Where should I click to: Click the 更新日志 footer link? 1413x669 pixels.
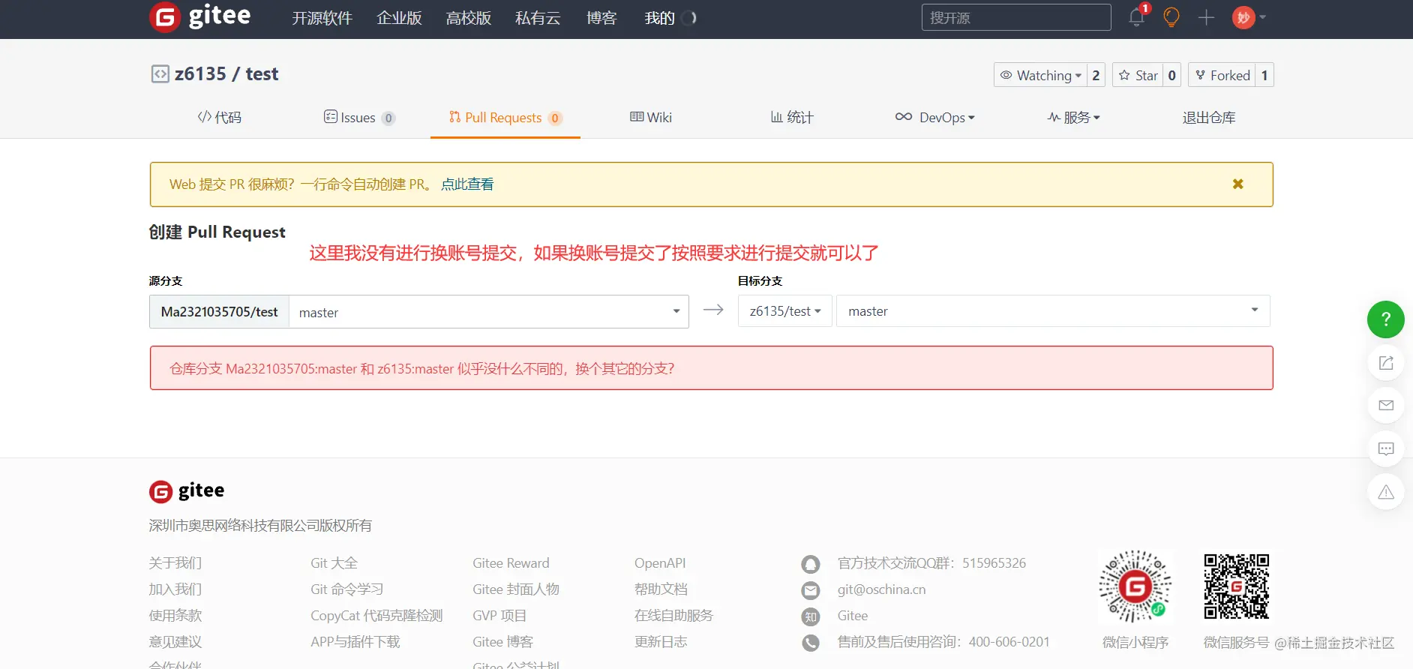pos(661,642)
